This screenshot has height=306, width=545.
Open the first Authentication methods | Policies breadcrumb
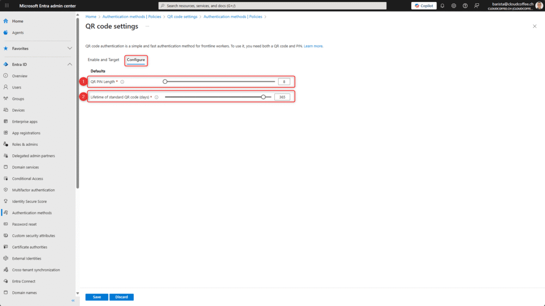pyautogui.click(x=132, y=17)
